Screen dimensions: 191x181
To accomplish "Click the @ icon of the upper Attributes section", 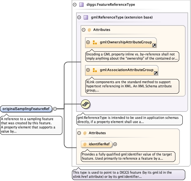I will click(x=89, y=30).
